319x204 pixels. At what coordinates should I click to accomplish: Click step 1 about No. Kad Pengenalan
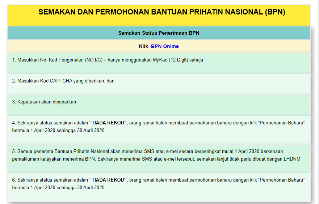tap(107, 60)
